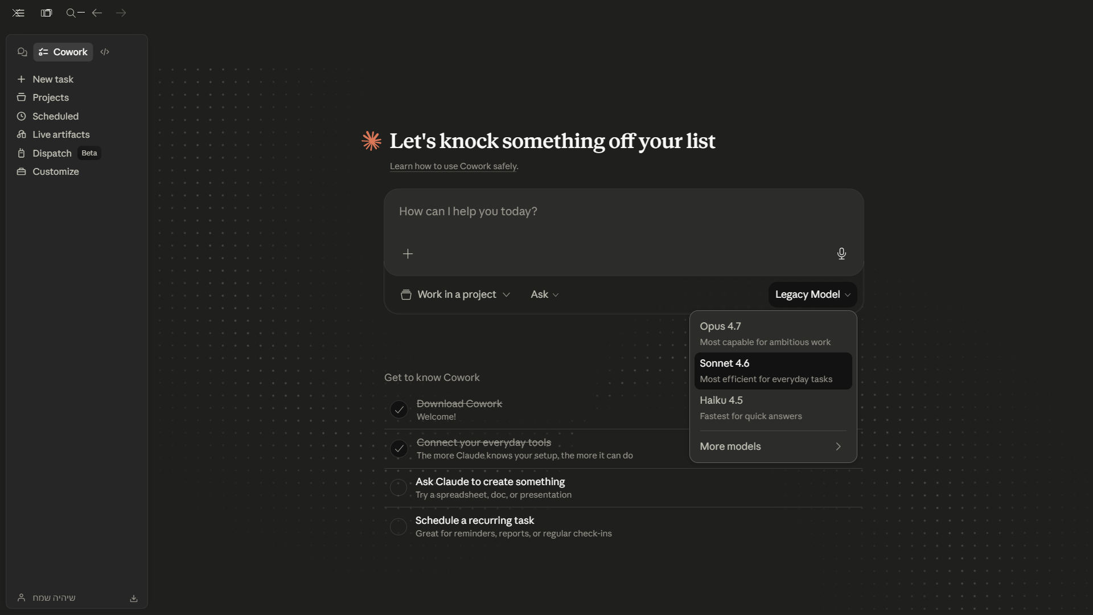
Task: Click the download icon at sidebar bottom
Action: 134,598
